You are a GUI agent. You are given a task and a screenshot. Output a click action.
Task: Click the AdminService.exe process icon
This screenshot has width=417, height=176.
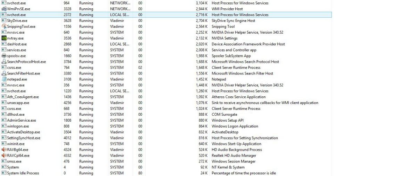click(x=4, y=120)
